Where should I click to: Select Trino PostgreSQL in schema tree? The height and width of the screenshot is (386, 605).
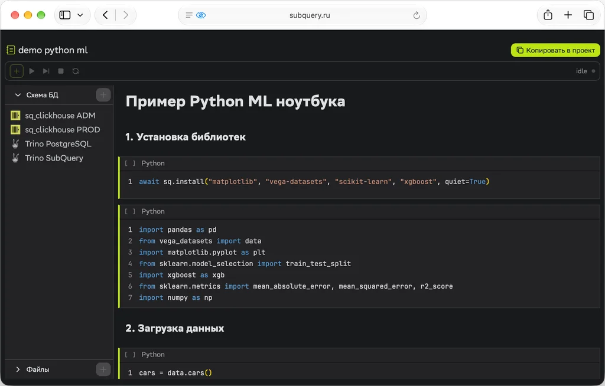click(x=58, y=144)
